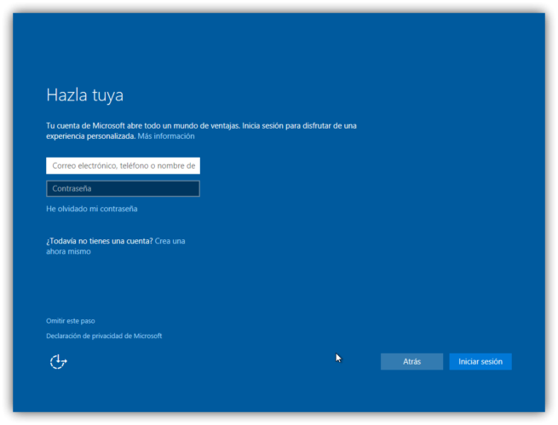Open Declaración de privacidad de Microsoft
Viewport: 558px width, 425px height.
104,336
